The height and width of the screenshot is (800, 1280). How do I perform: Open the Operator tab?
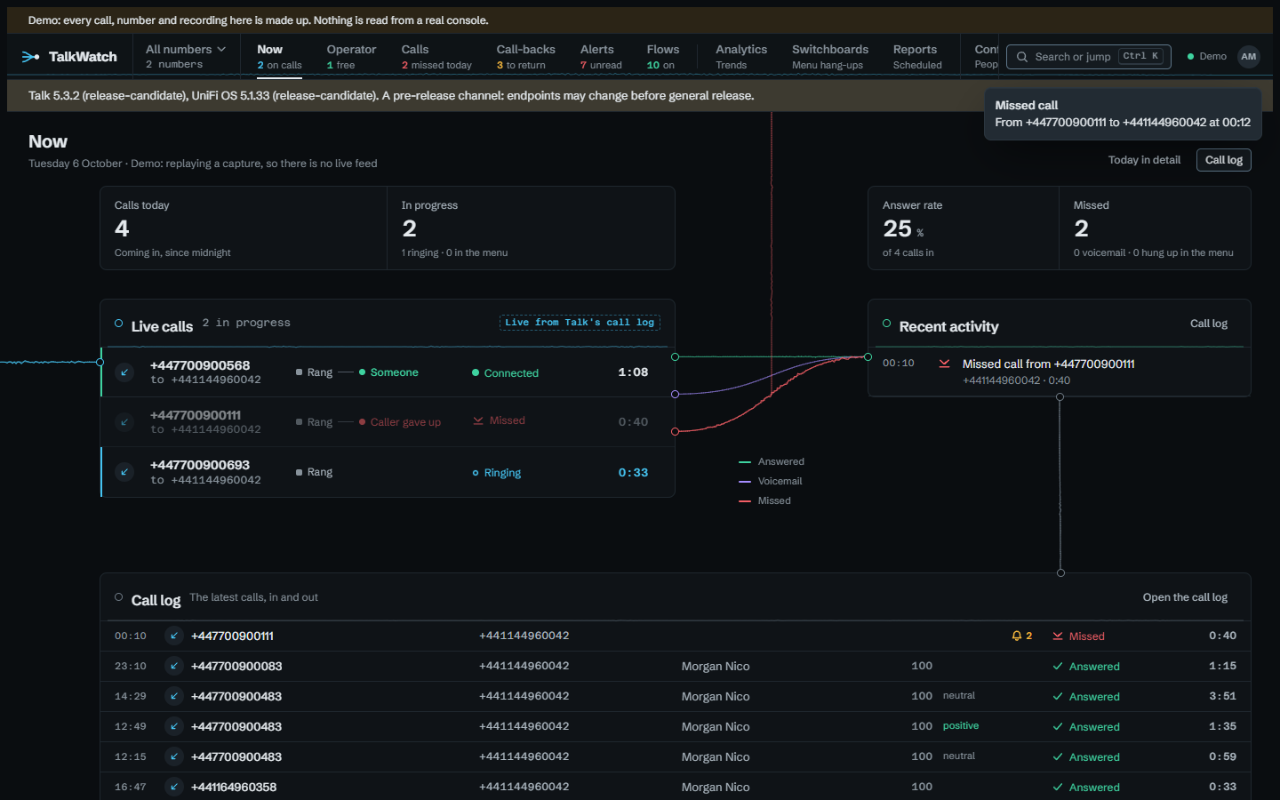tap(351, 56)
